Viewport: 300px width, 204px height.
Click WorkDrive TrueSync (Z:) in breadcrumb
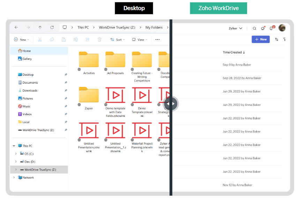(x=117, y=27)
